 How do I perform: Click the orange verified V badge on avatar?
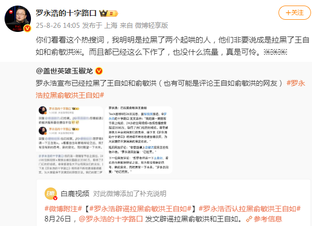click(x=27, y=28)
